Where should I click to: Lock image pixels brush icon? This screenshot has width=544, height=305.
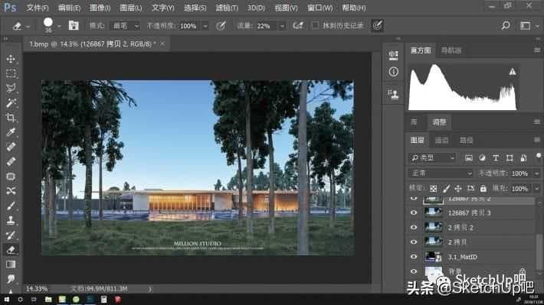446,188
